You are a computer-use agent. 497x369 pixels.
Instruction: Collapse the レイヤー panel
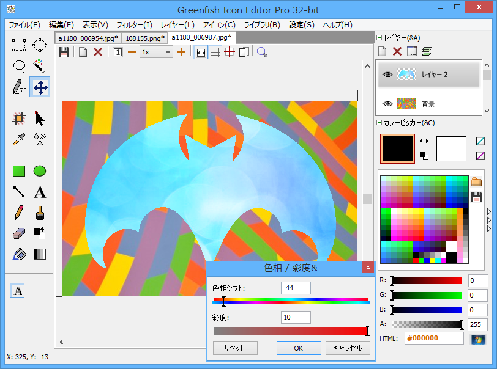click(379, 38)
